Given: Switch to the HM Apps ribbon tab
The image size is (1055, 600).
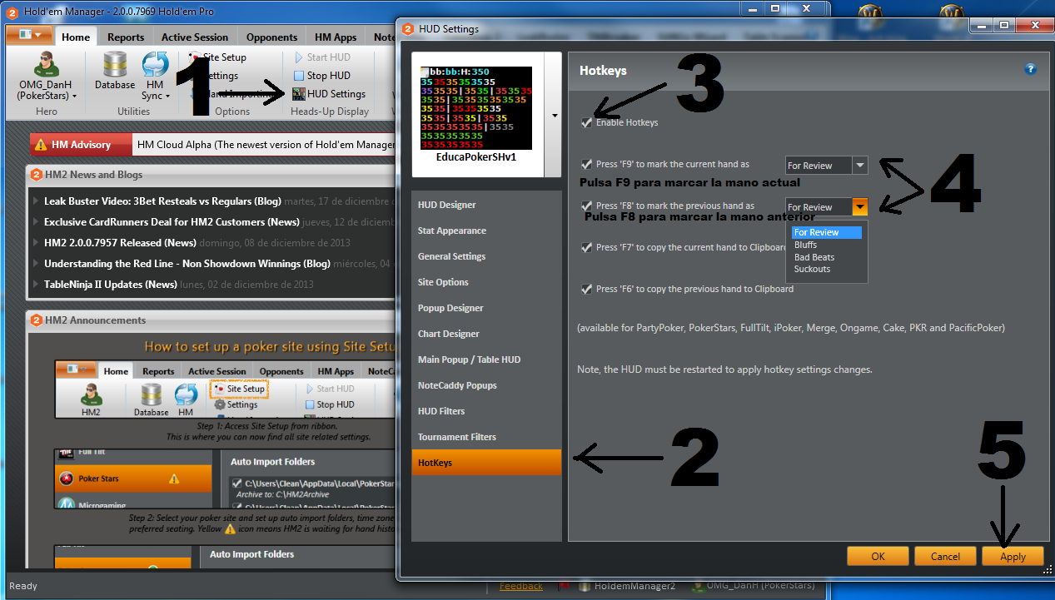Looking at the screenshot, I should pos(336,37).
